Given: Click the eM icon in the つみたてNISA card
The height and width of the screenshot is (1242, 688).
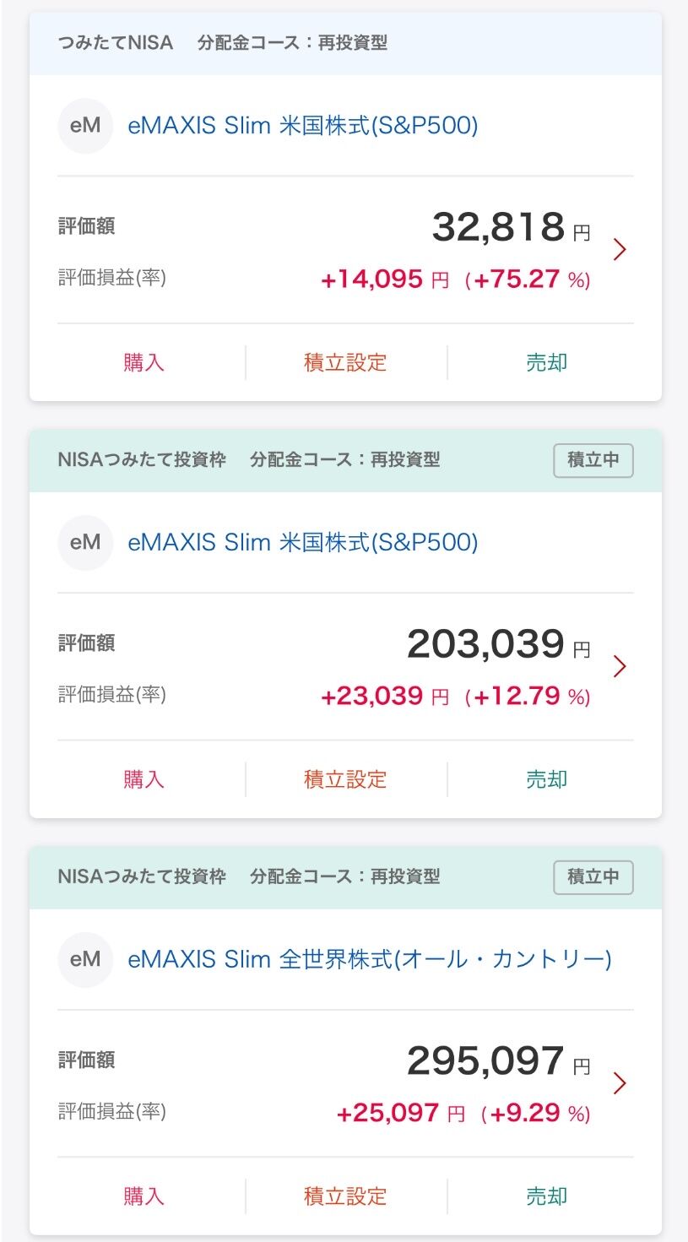Looking at the screenshot, I should 85,126.
